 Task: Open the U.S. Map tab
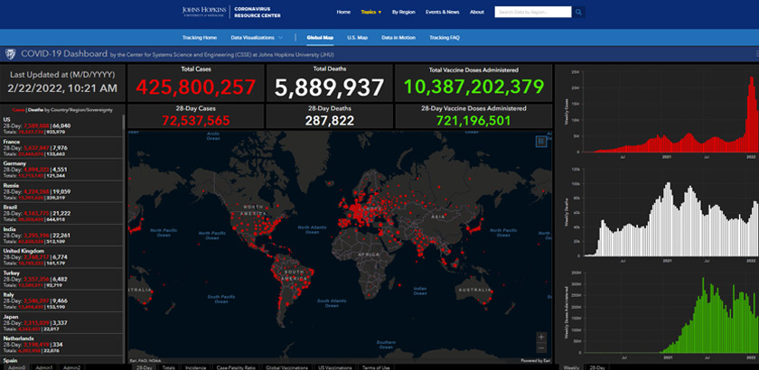357,37
